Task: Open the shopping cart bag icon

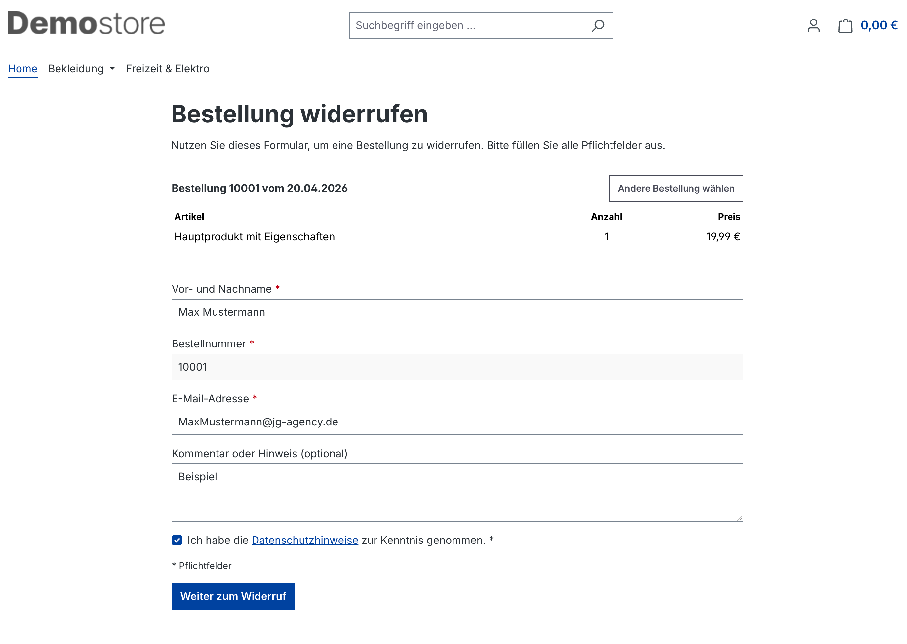Action: pos(845,26)
